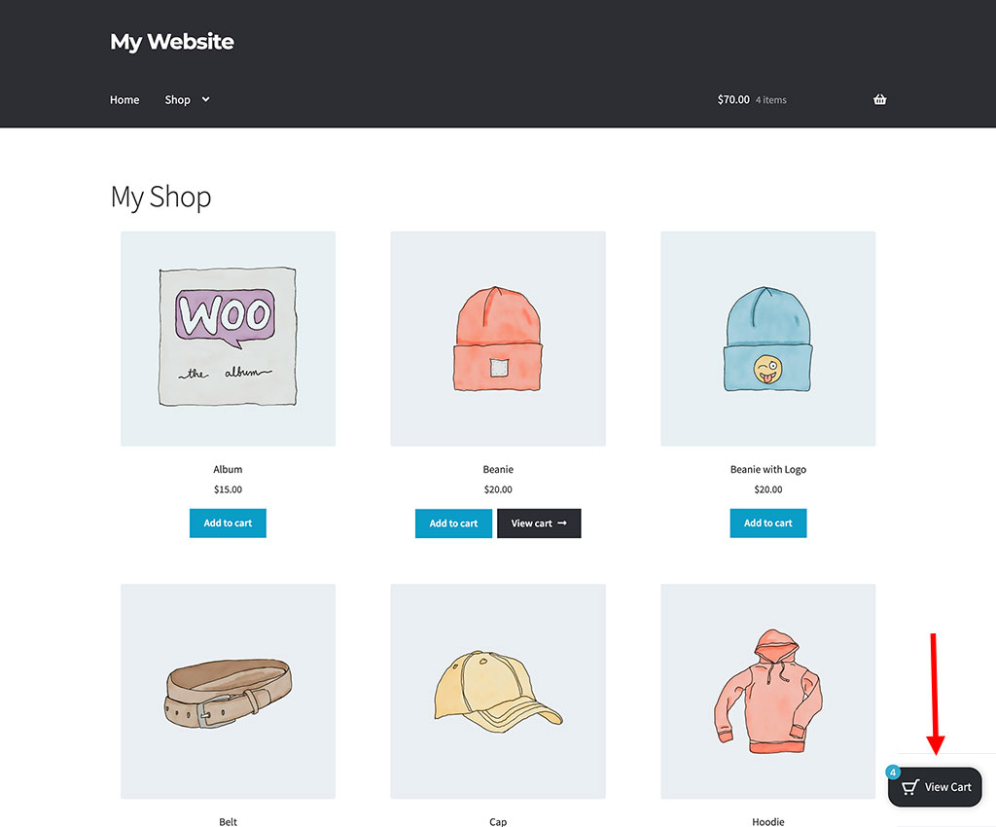Viewport: 996px width, 827px height.
Task: Open the cart basket icon in header
Action: pos(879,98)
